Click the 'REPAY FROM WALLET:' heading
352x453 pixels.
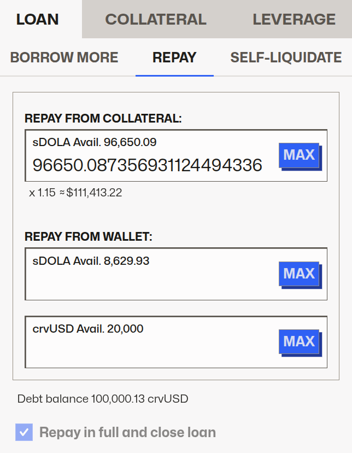pos(89,237)
